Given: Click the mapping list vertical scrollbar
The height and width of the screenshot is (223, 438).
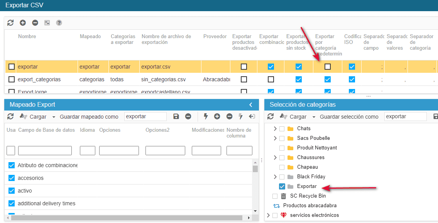Looking at the screenshot, I should click(255, 185).
